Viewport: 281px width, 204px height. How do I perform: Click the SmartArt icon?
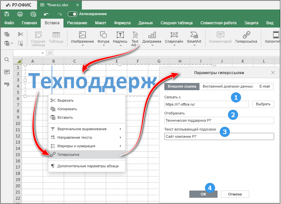[194, 35]
